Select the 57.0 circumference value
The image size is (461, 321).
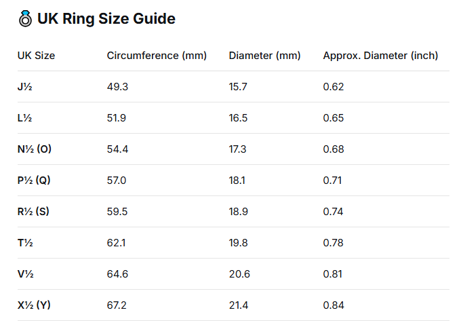[117, 181]
